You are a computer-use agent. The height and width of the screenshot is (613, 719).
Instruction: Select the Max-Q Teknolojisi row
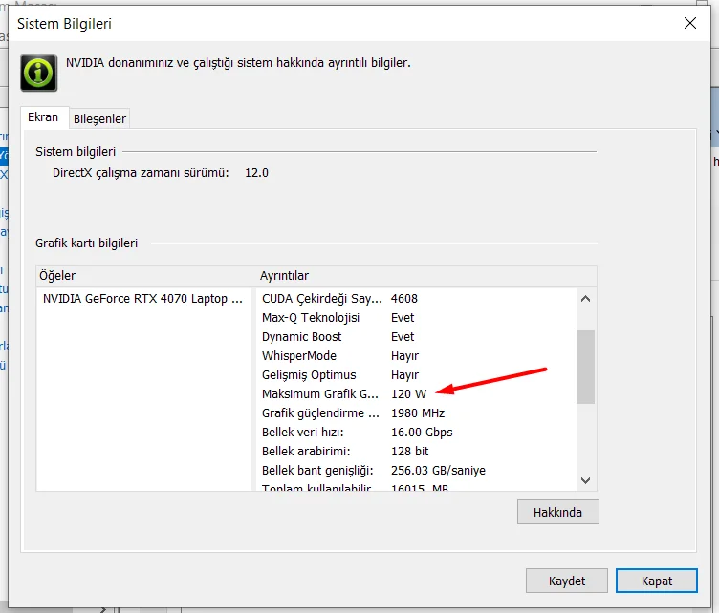pyautogui.click(x=416, y=318)
